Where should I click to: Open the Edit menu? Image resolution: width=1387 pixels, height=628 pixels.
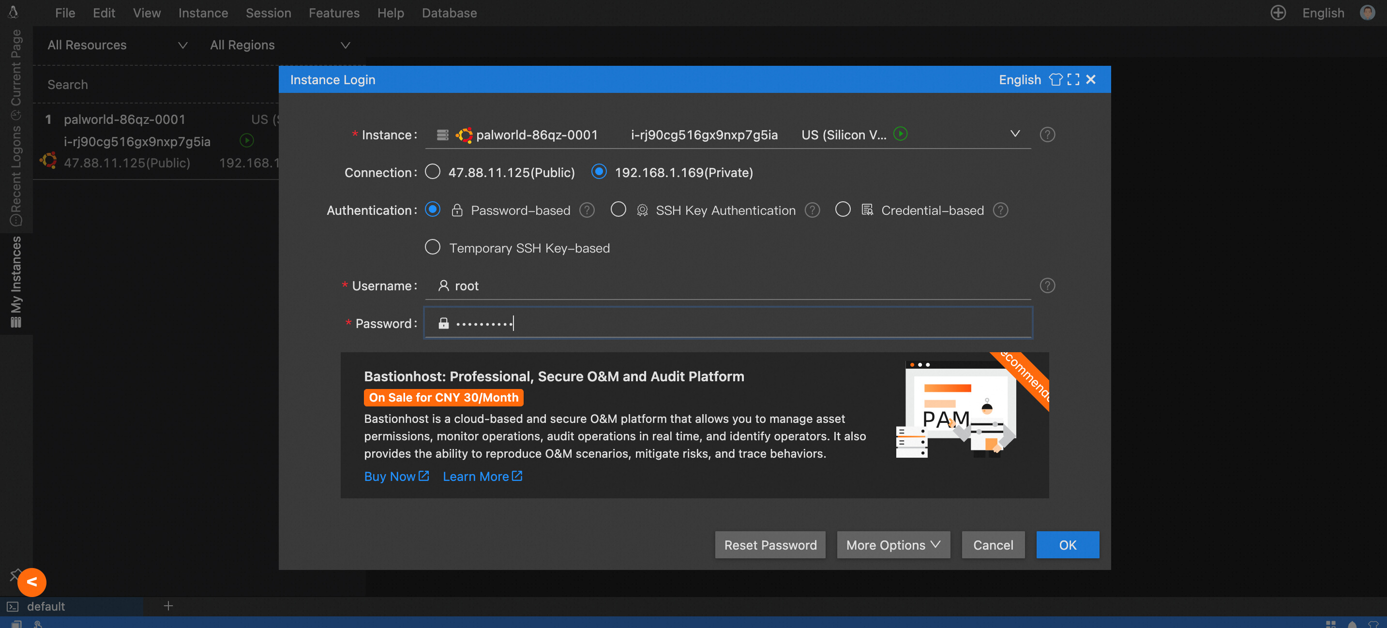pyautogui.click(x=104, y=13)
